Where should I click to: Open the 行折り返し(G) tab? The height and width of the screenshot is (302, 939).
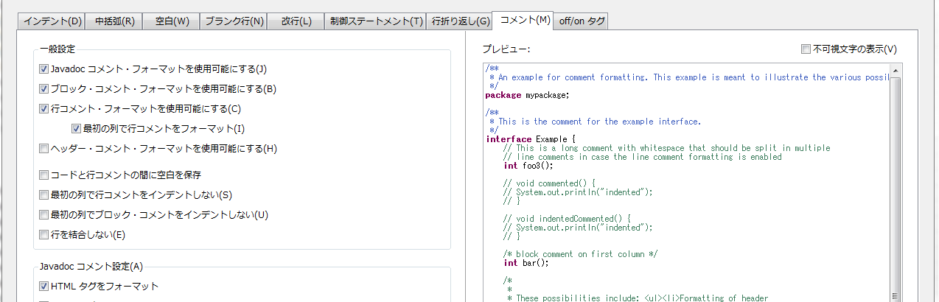click(461, 21)
